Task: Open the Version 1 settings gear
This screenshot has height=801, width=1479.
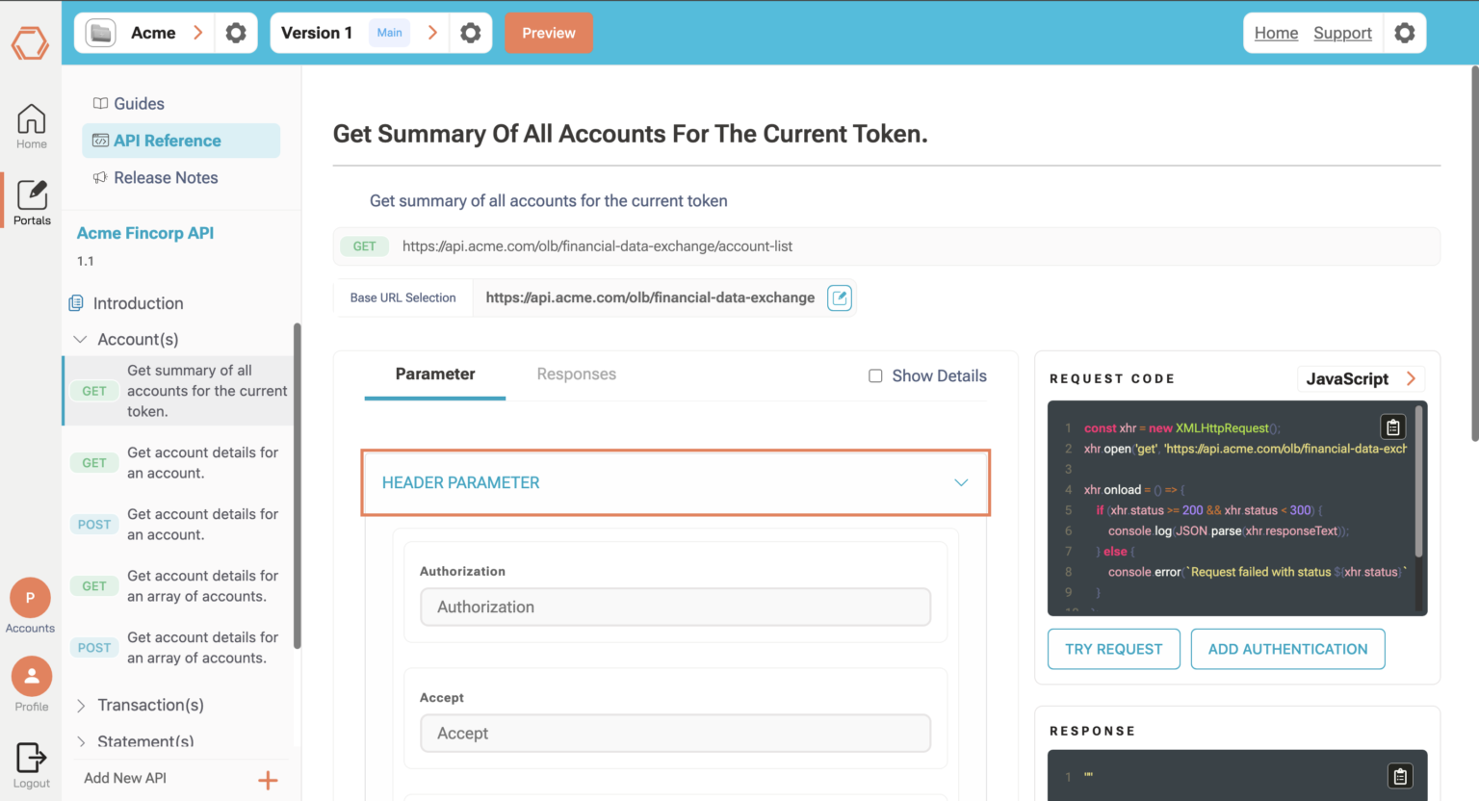Action: pyautogui.click(x=471, y=32)
